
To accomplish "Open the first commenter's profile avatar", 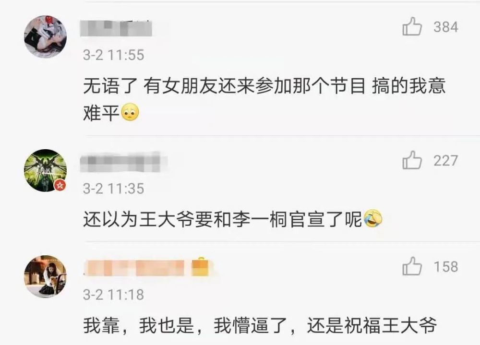I will (45, 37).
